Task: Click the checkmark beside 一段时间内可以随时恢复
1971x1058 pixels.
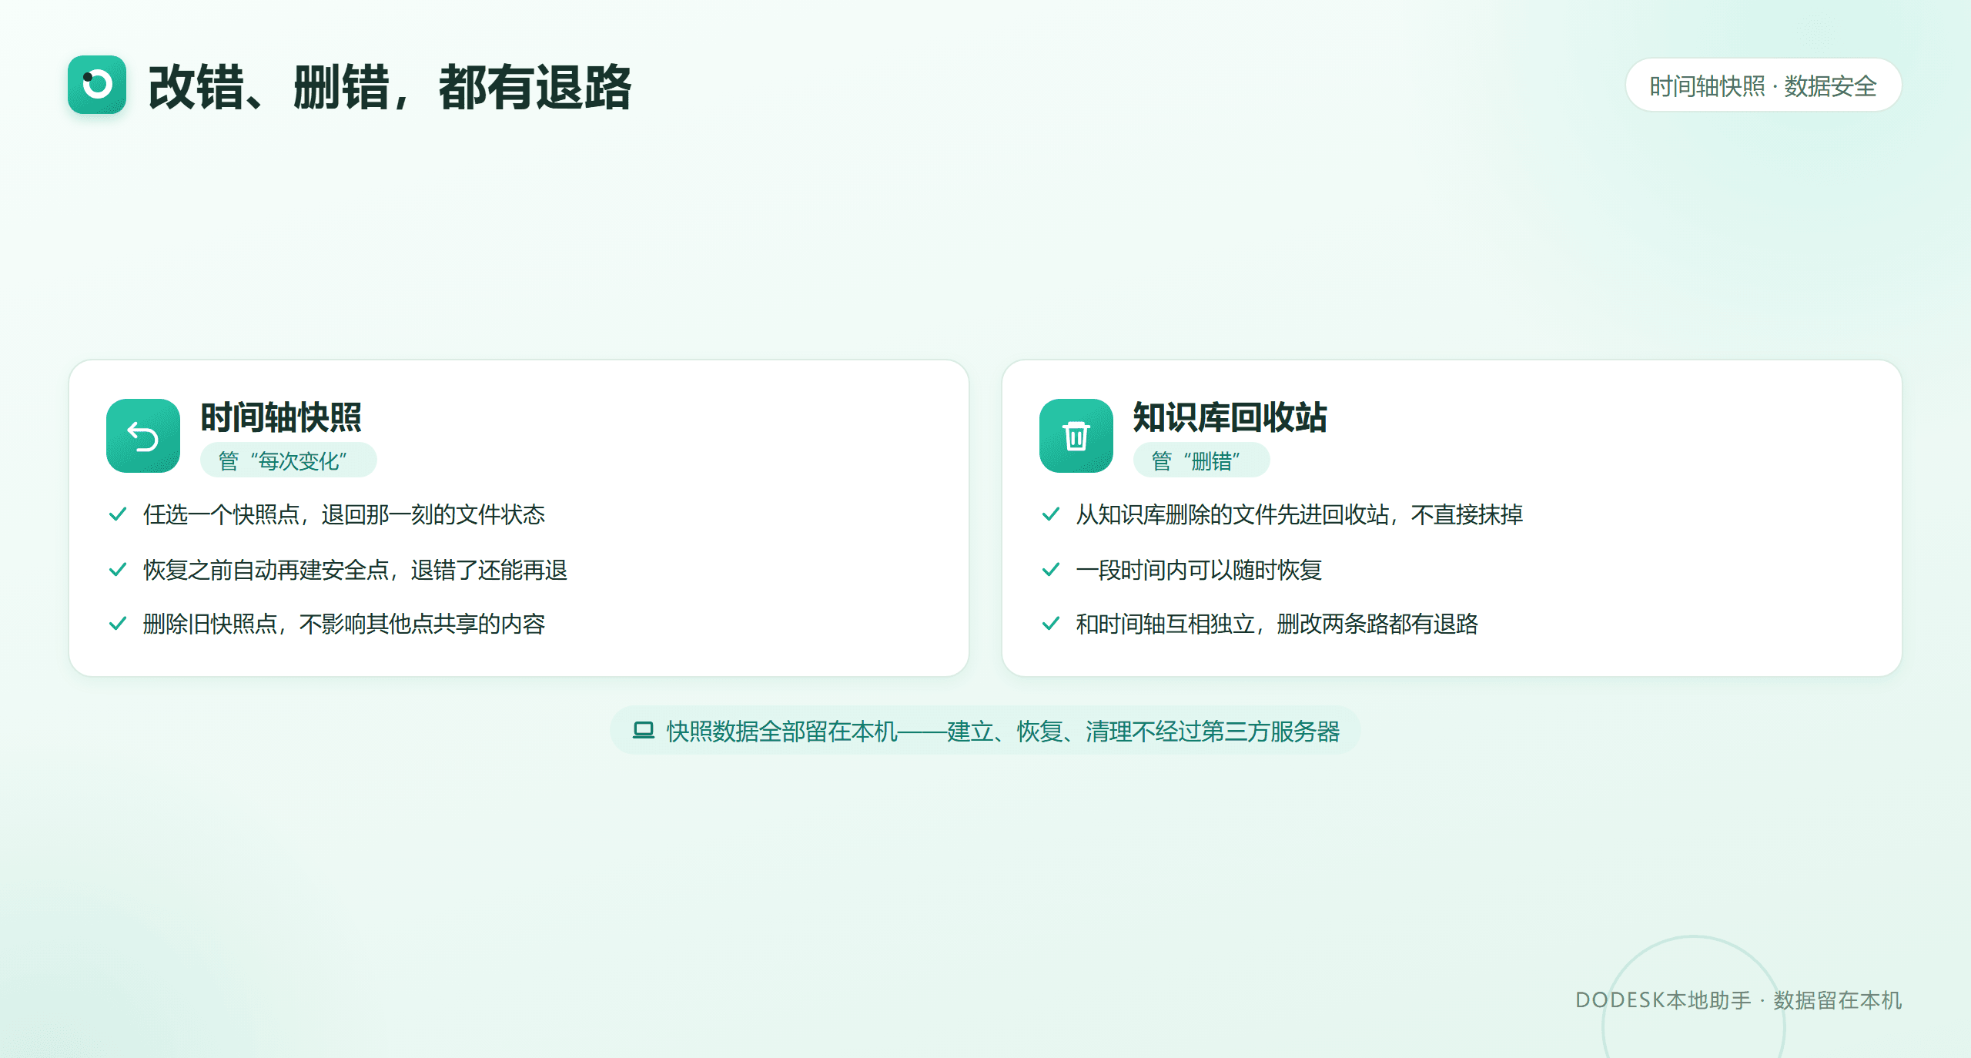Action: pyautogui.click(x=1051, y=569)
